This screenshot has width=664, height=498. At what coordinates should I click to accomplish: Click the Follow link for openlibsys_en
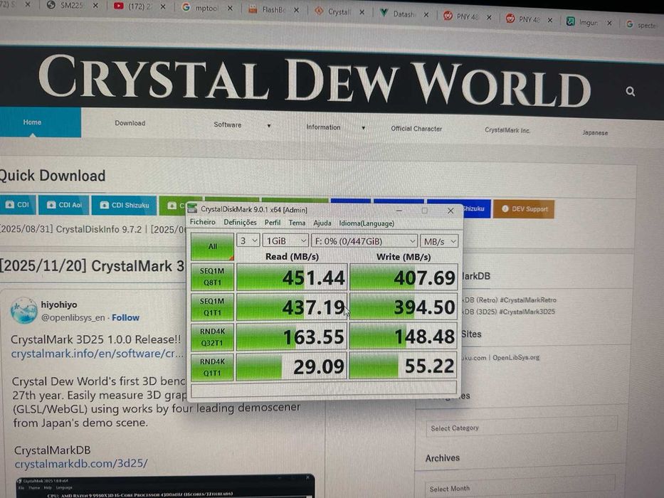pos(125,317)
